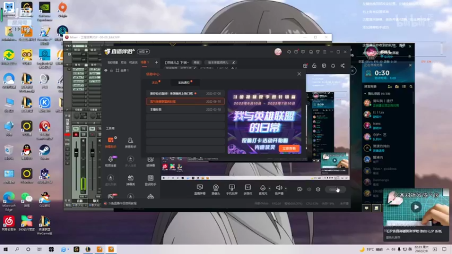Screen dimensions: 452x254
Task: Open the taskbar clock showing 22:23
Action: (x=421, y=249)
